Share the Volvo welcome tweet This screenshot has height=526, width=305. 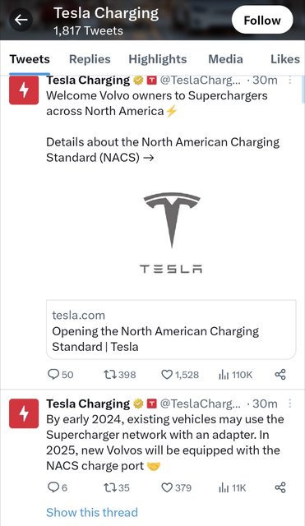pos(280,375)
